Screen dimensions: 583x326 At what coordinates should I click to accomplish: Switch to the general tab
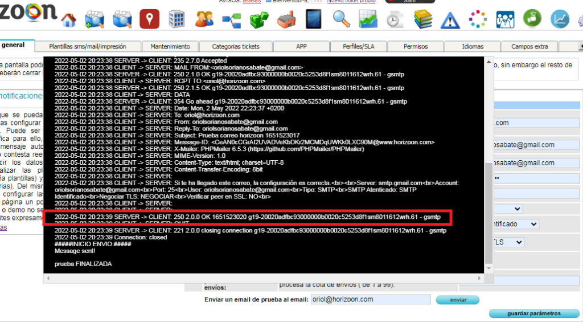tap(14, 45)
